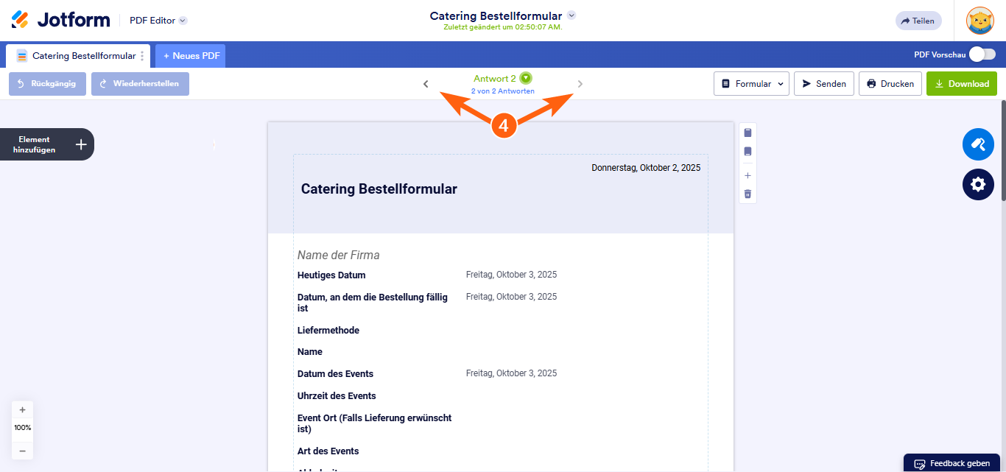The image size is (1006, 472).
Task: Click the Jotform logo
Action: [x=61, y=20]
